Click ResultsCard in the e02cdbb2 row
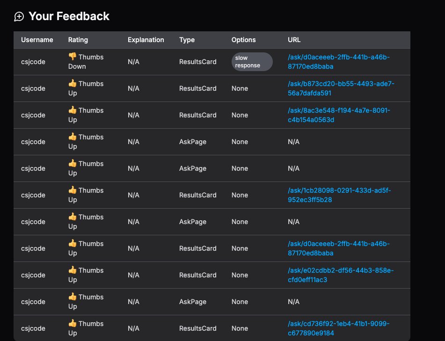Image resolution: width=445 pixels, height=341 pixels. (197, 275)
